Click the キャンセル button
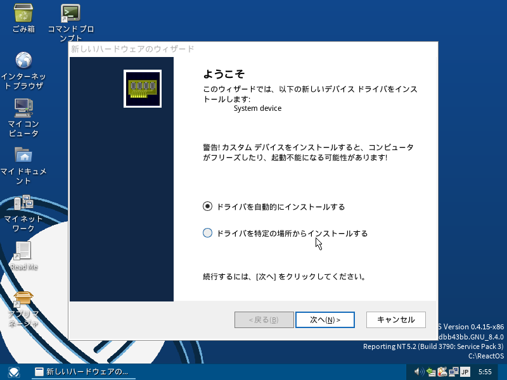Screen dimensions: 507x380 coord(395,320)
